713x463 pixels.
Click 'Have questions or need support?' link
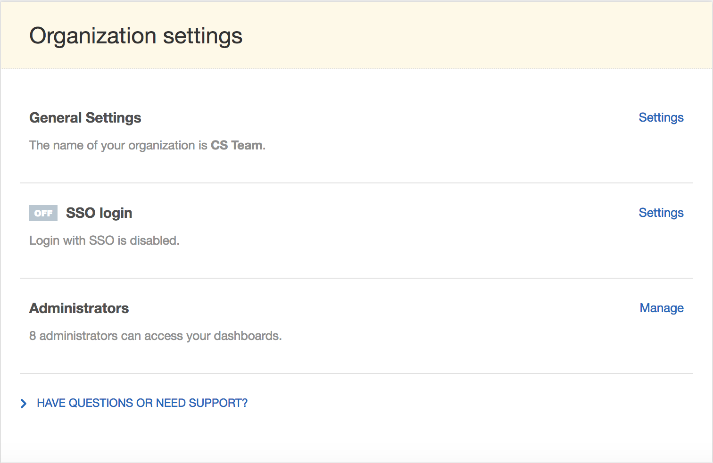(142, 403)
